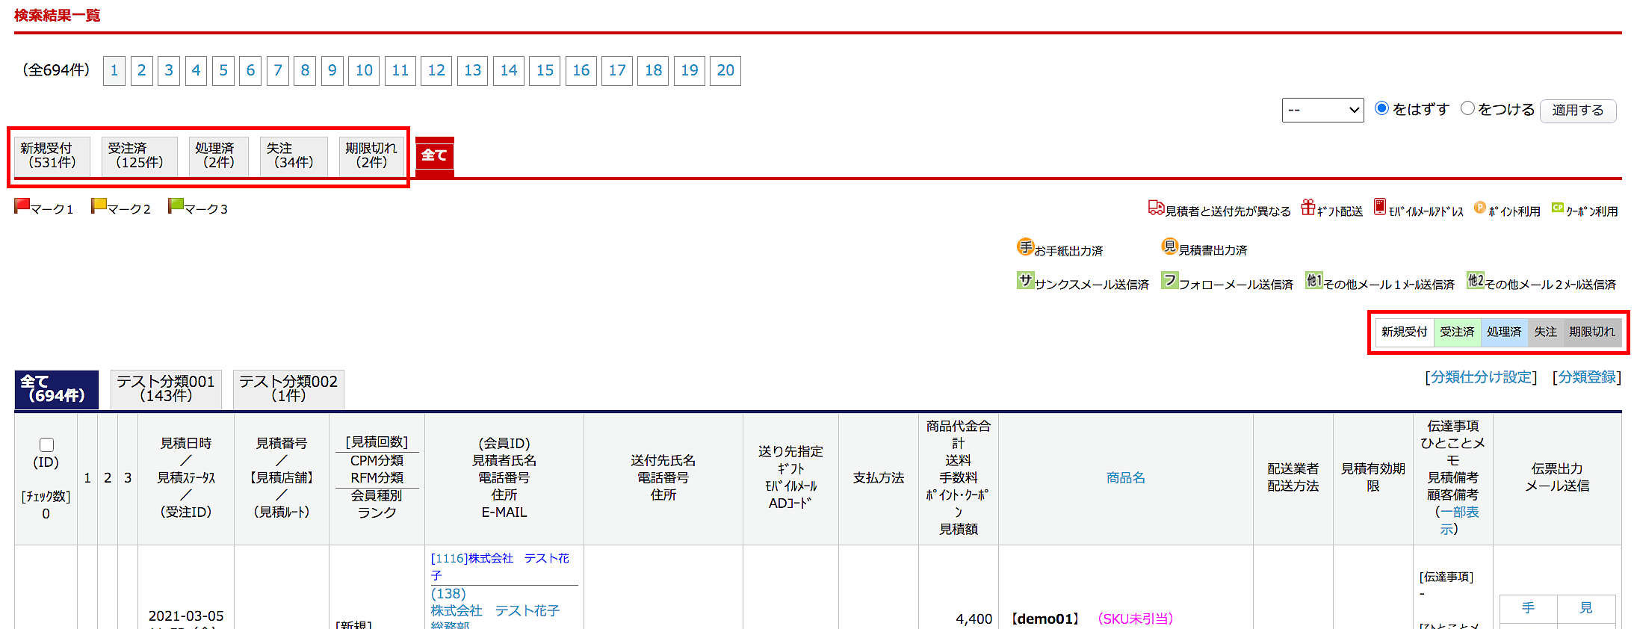Open the 失注 (34件) status tab
The height and width of the screenshot is (629, 1634).
click(294, 155)
